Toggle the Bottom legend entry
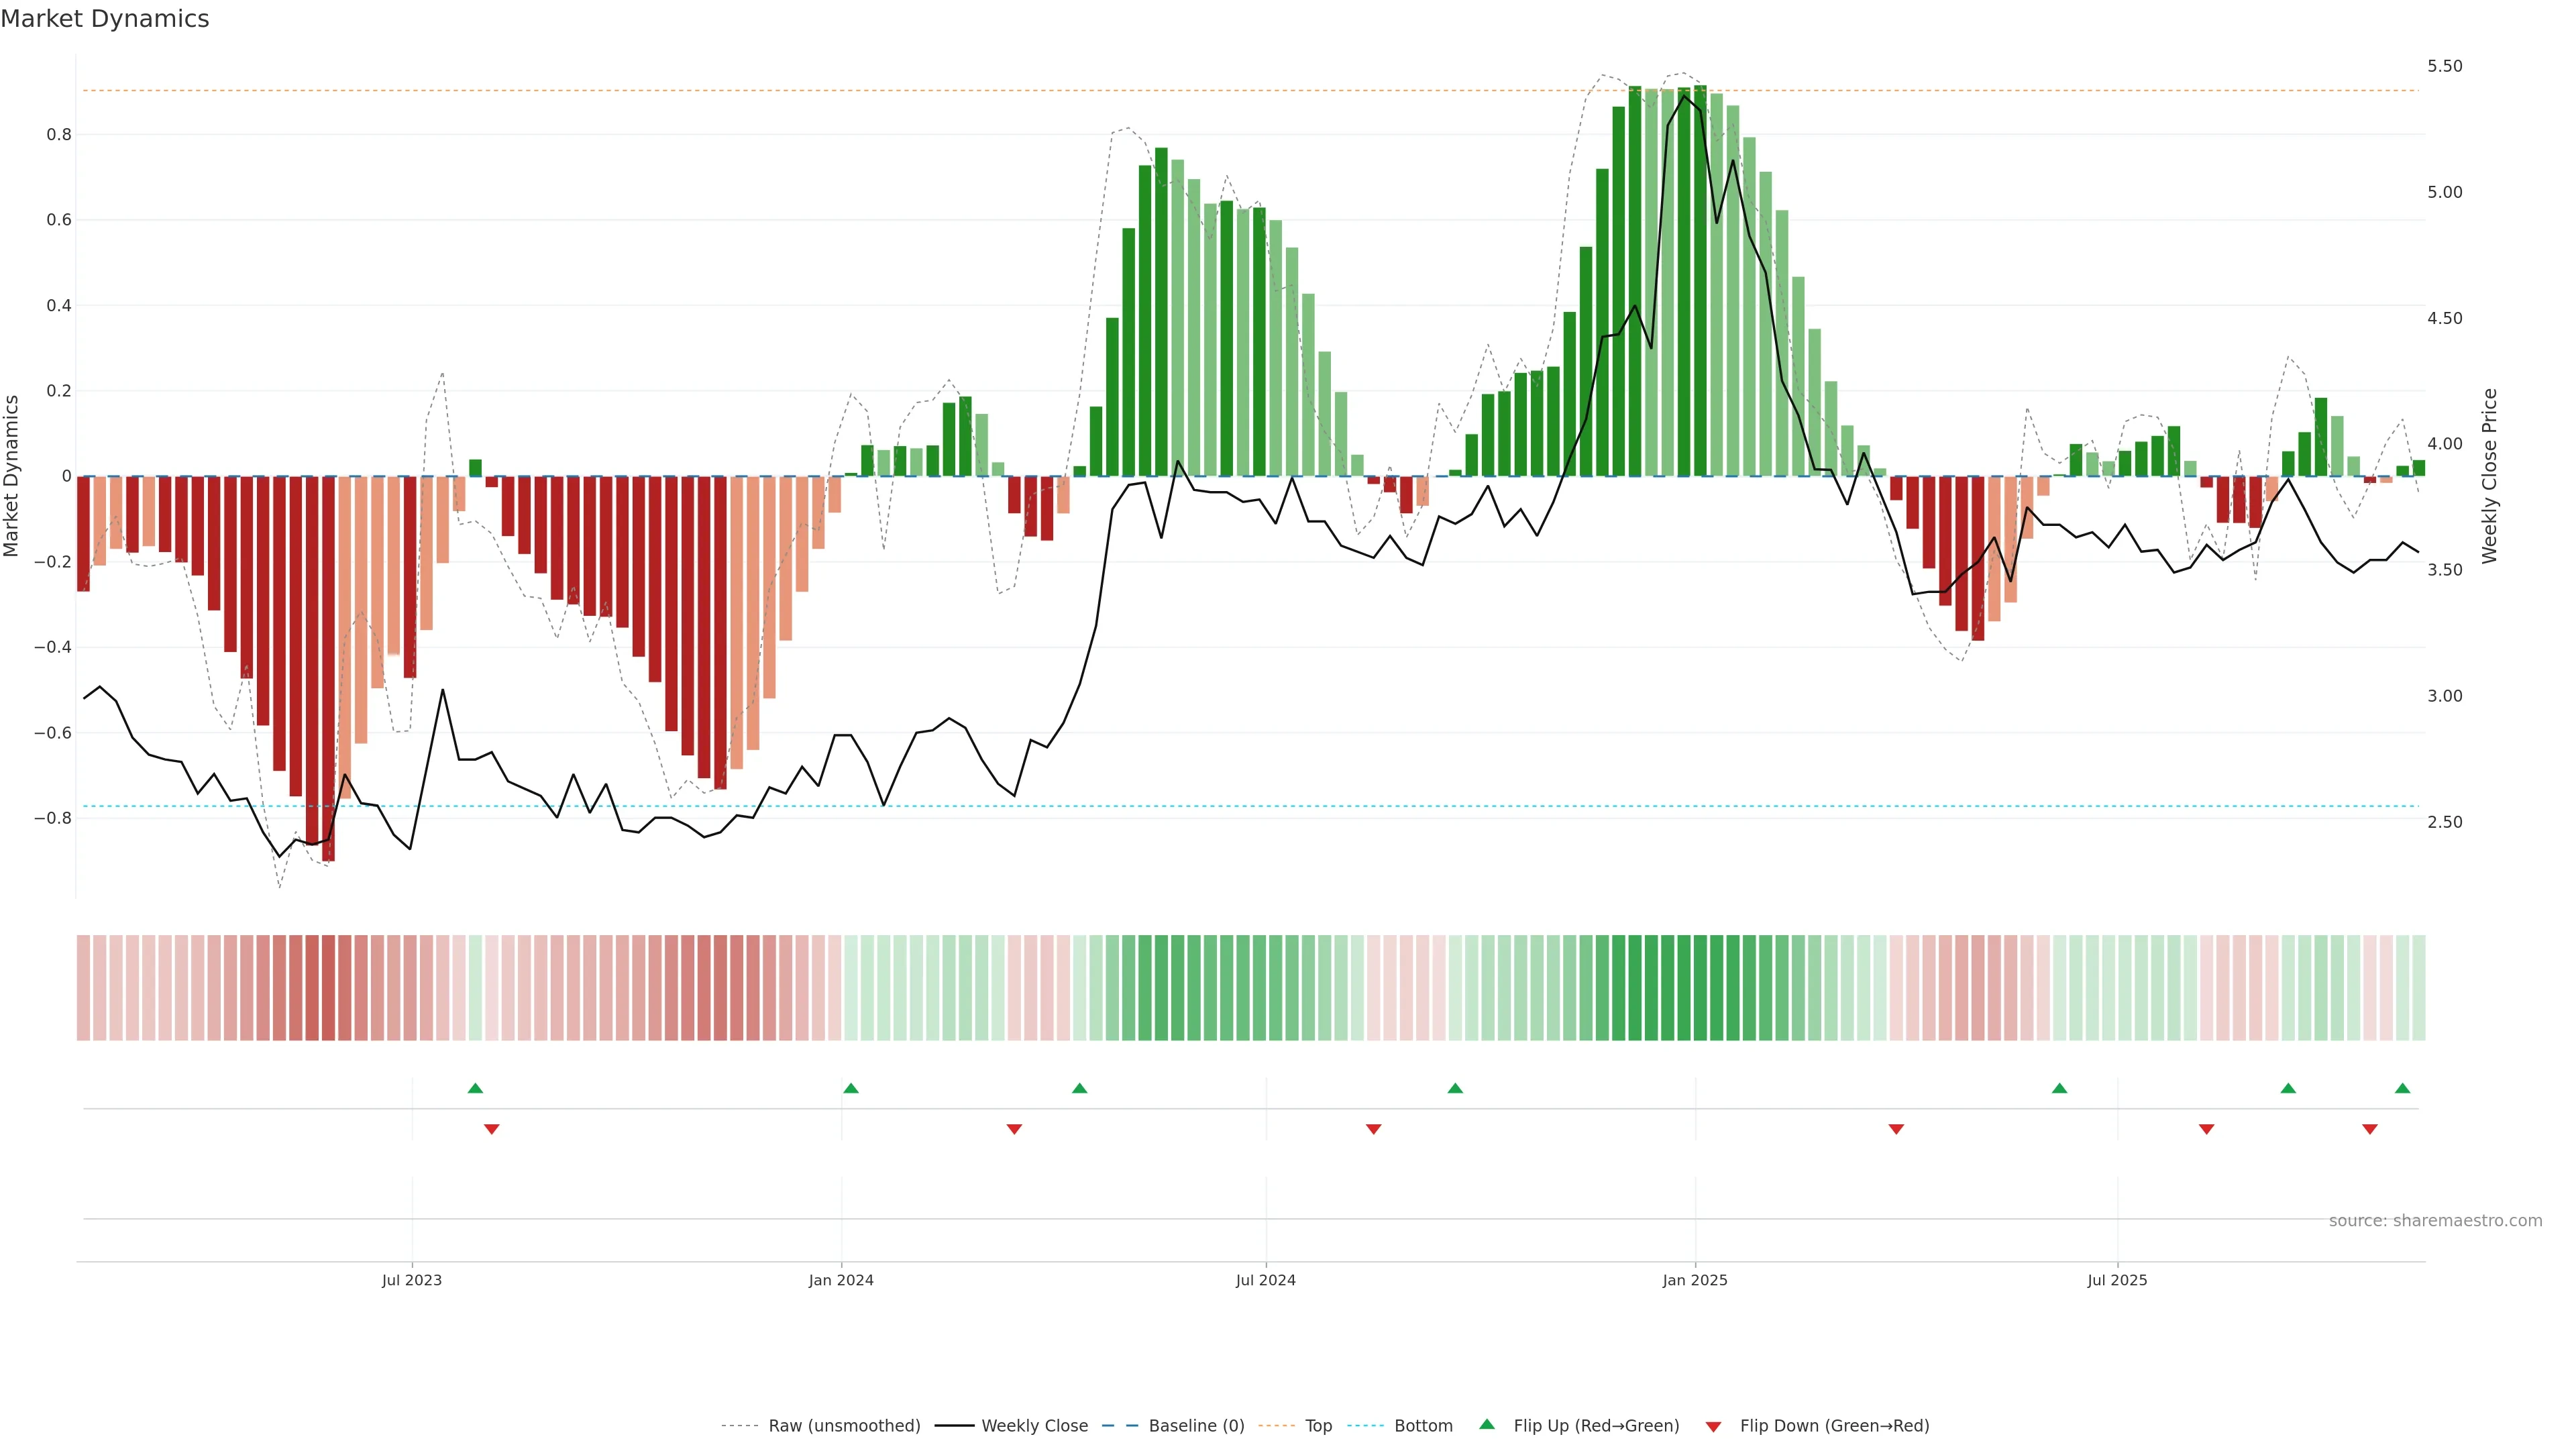The width and height of the screenshot is (2576, 1449). click(x=1423, y=1426)
